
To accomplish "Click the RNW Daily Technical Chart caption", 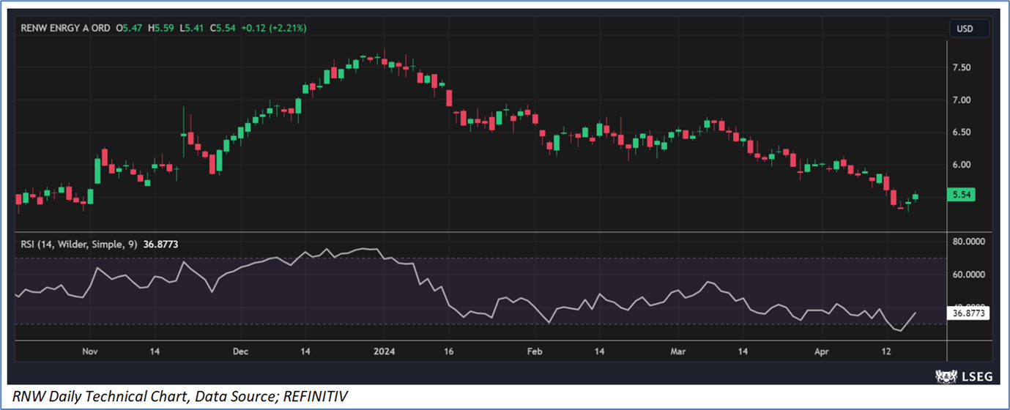I will [180, 396].
